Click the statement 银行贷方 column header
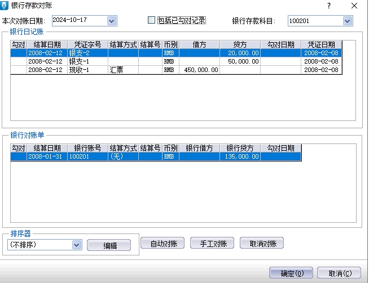Image resolution: width=369 pixels, height=283 pixels. click(x=240, y=149)
